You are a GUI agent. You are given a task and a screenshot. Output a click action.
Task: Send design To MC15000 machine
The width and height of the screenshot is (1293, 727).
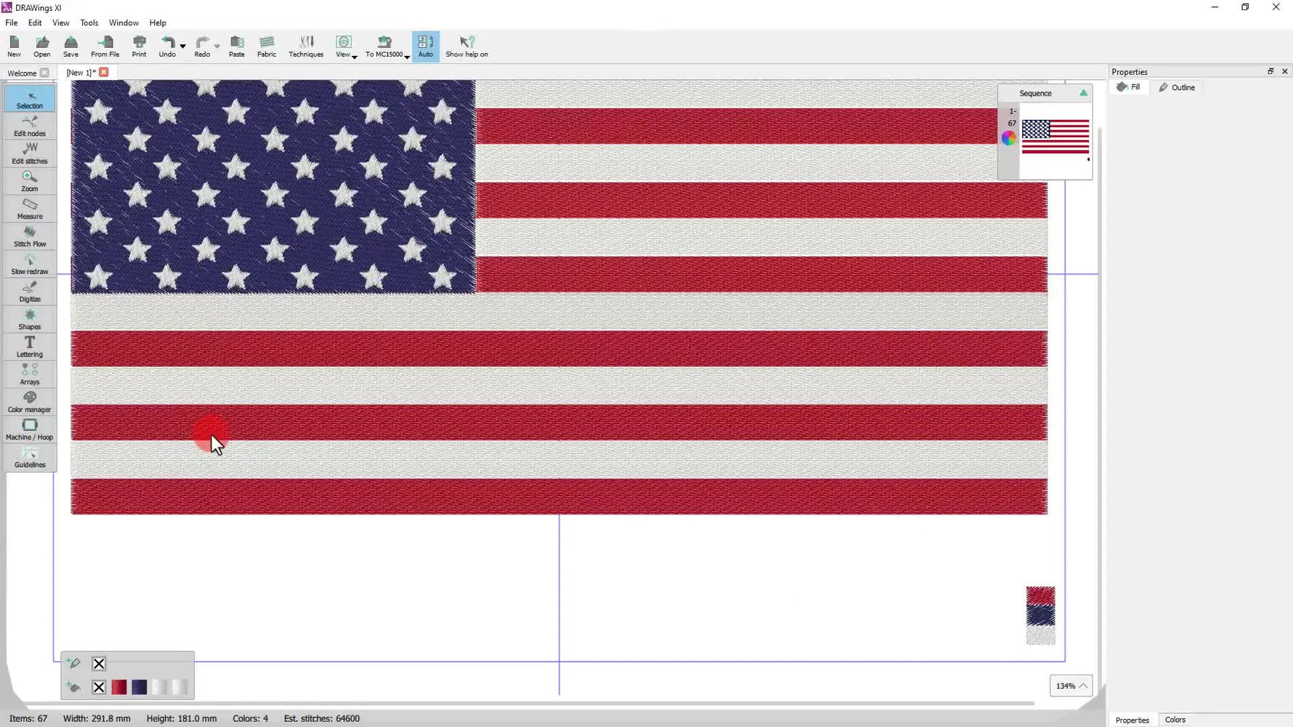click(x=384, y=46)
